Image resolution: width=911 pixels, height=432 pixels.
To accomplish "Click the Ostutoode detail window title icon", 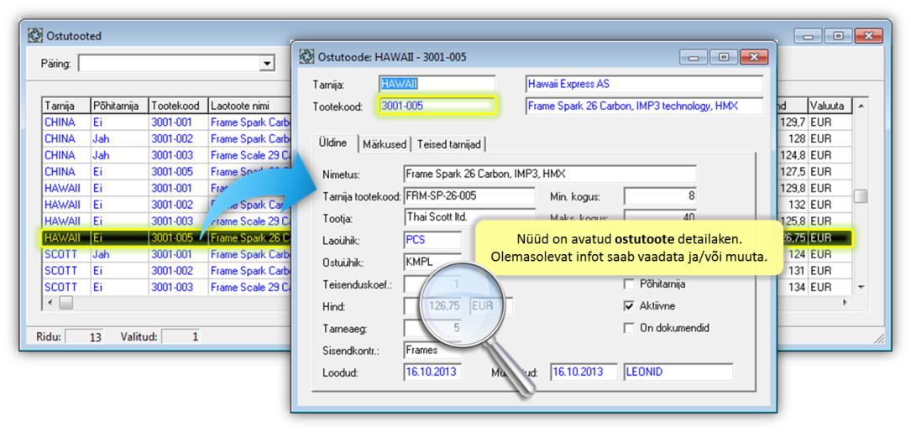I will (306, 57).
